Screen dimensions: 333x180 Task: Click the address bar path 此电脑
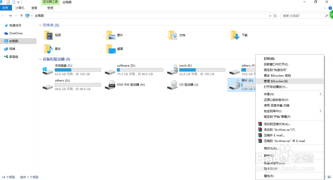[x=40, y=16]
